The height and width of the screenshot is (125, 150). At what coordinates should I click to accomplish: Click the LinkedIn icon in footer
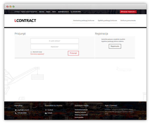(x=46, y=113)
